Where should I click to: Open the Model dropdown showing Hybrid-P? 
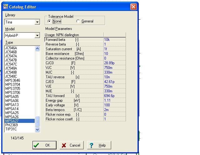click(37, 35)
